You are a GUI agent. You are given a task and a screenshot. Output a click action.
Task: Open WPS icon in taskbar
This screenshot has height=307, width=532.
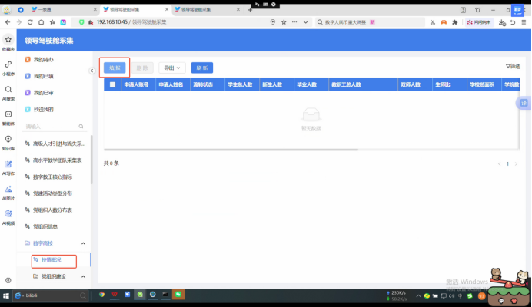tap(115, 295)
